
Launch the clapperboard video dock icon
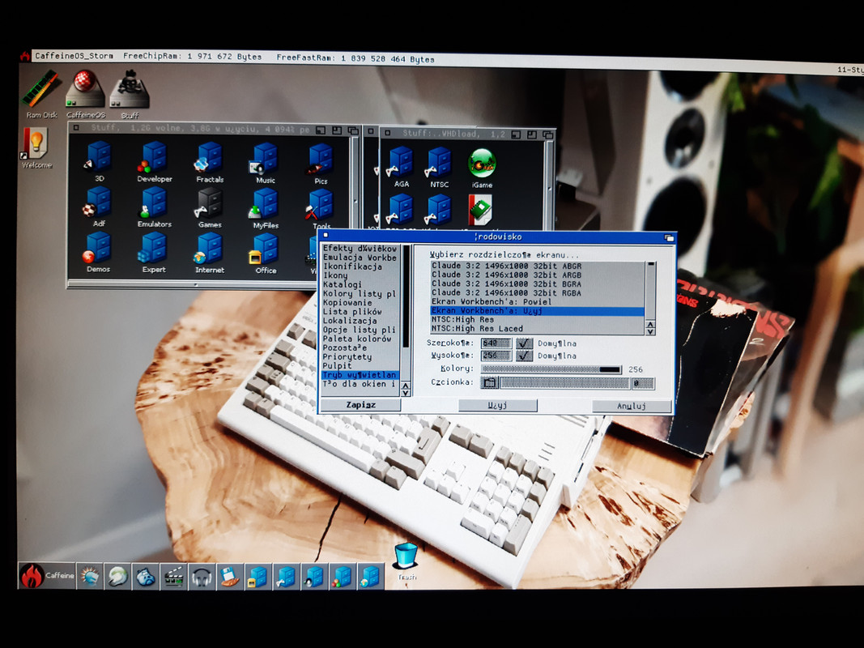pos(173,577)
